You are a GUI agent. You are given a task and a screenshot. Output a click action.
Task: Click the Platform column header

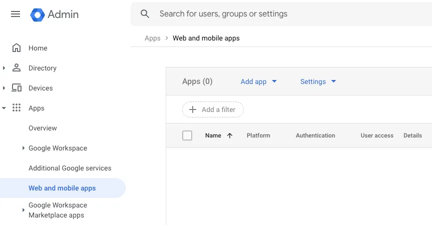(258, 135)
